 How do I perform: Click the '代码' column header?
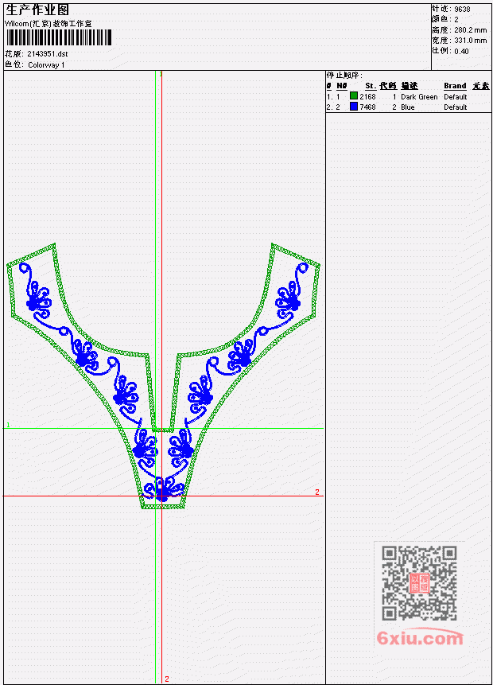[388, 86]
